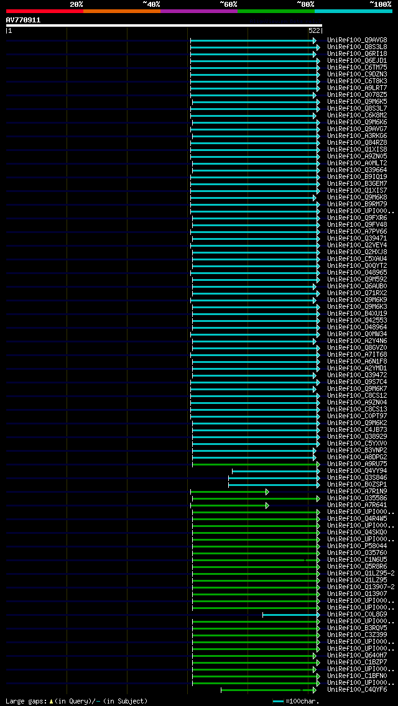
Task: Choose the UniRef100_Q2VEY4 hit label
Action: [x=357, y=245]
